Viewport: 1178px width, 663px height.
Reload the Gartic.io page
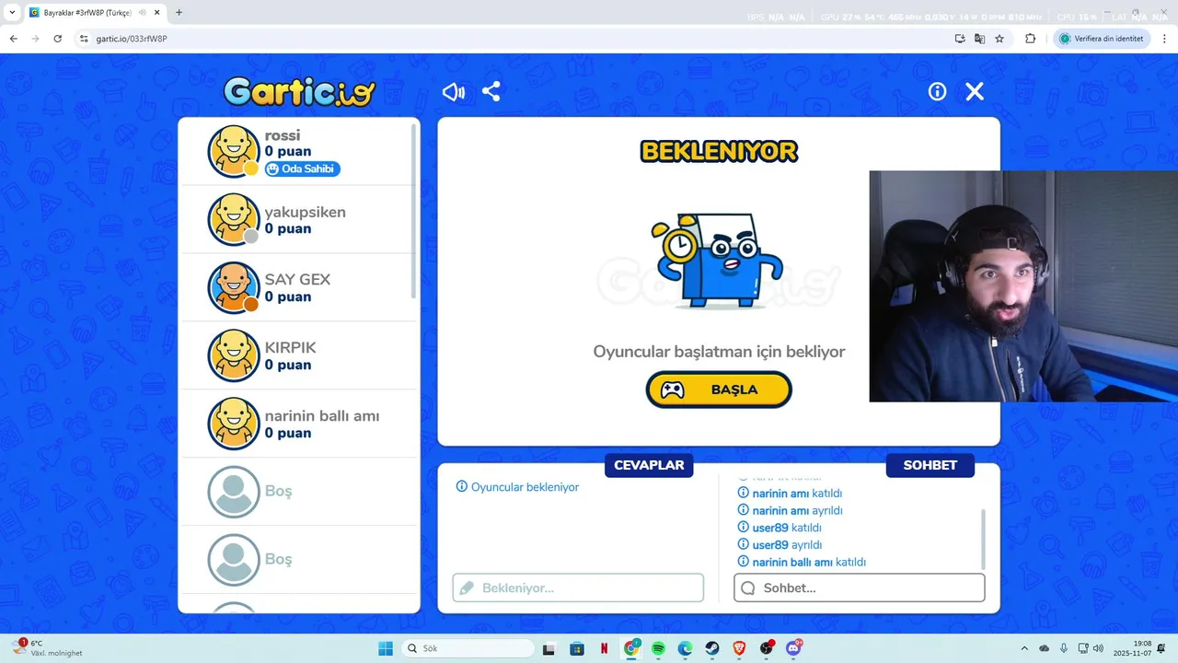point(57,39)
